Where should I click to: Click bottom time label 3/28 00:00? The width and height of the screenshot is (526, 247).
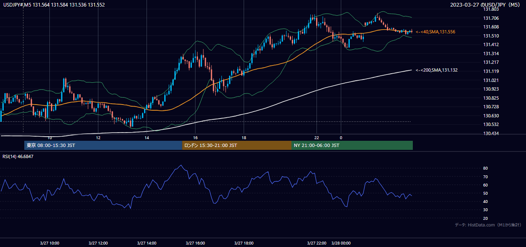click(341, 243)
